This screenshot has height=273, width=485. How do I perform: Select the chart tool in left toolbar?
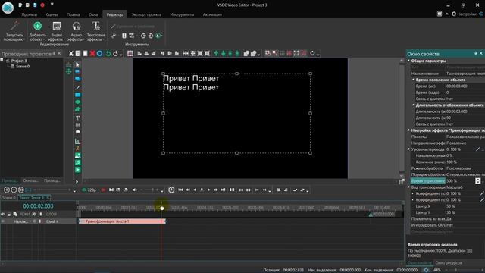77,142
